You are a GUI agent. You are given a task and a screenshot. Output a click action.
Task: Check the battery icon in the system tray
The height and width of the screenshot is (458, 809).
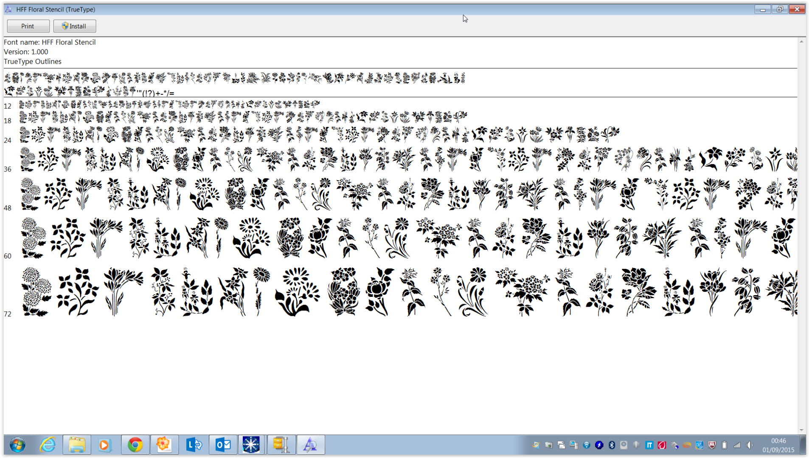tap(725, 445)
